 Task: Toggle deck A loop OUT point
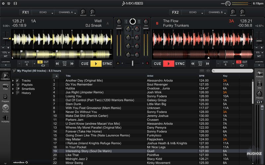46,62
